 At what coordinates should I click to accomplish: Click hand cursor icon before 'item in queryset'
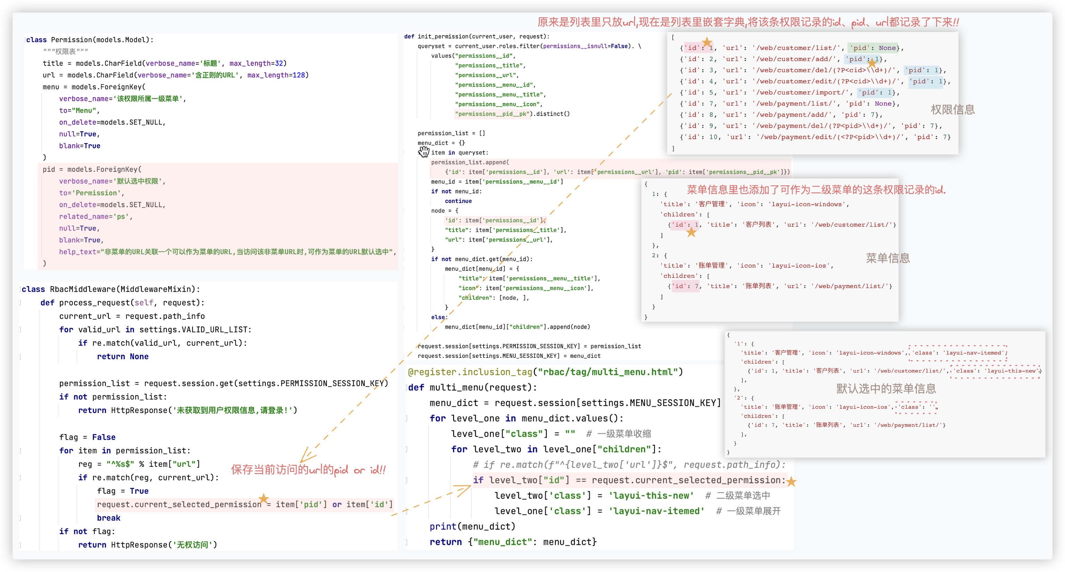click(424, 152)
